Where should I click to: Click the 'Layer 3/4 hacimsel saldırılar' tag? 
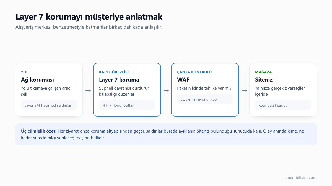point(49,105)
